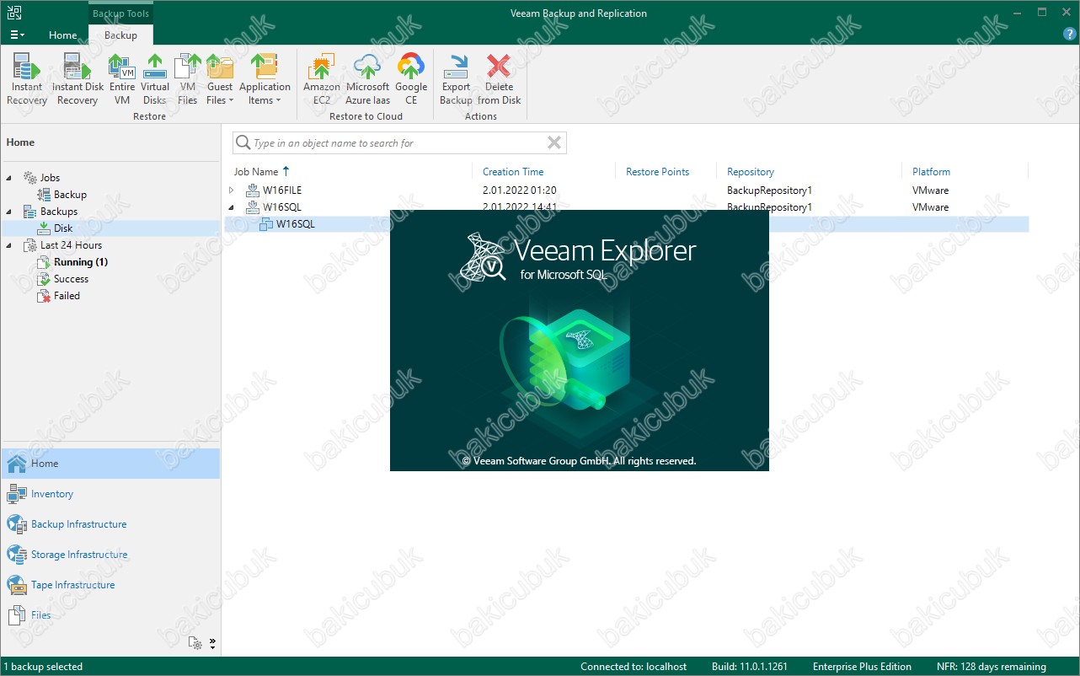Image resolution: width=1080 pixels, height=676 pixels.
Task: Restore to Microsoft Azure IaaS
Action: [368, 79]
